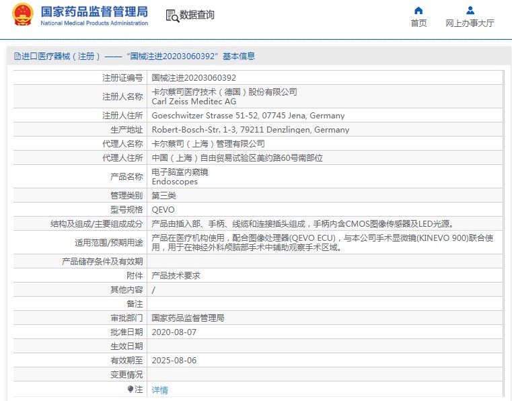Click agent address 中国（上海）自由贸易试验区美约路60号南部位
512x401 pixels.
click(x=237, y=158)
